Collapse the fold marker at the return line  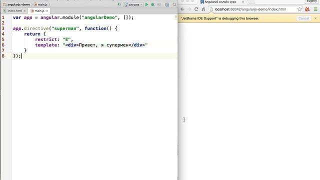pos(12,34)
